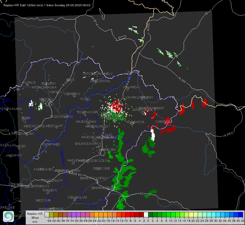Select the FEHÉRGYARMAT label

151,108
